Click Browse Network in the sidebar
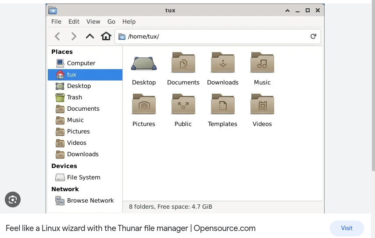This screenshot has width=375, height=238. (90, 200)
